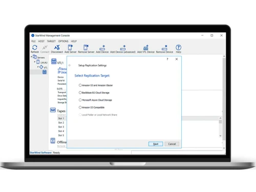Screen dimensions: 256x192
Task: Click the Disconnect toolbar icon
Action: (57, 48)
